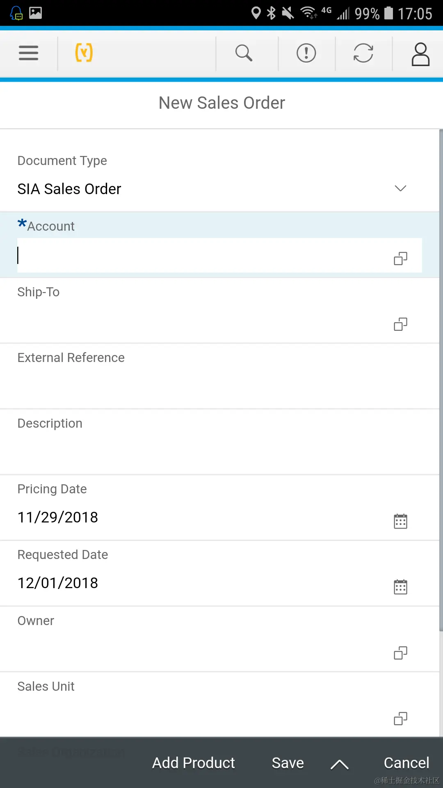Expand the Document Type dropdown
This screenshot has width=443, height=788.
[x=400, y=188]
